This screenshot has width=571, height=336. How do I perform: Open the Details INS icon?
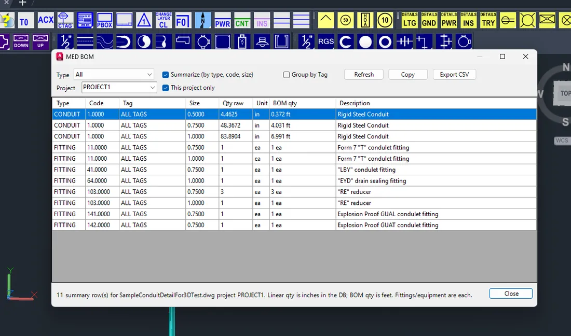469,20
